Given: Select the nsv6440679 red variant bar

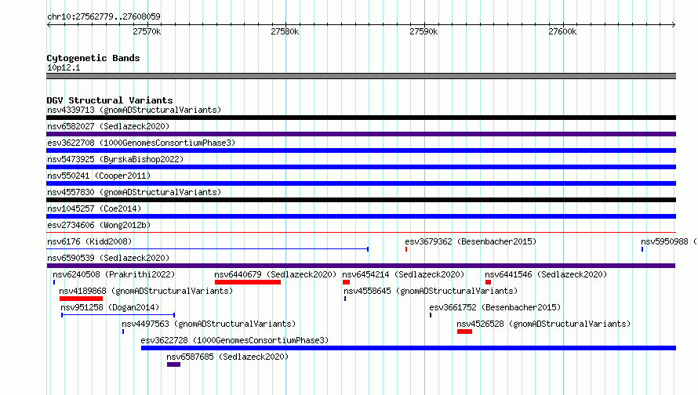Looking at the screenshot, I should (248, 282).
